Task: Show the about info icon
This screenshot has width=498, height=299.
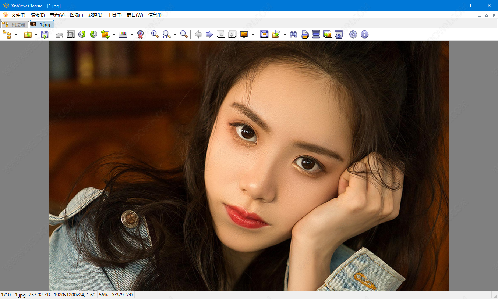Action: 364,35
